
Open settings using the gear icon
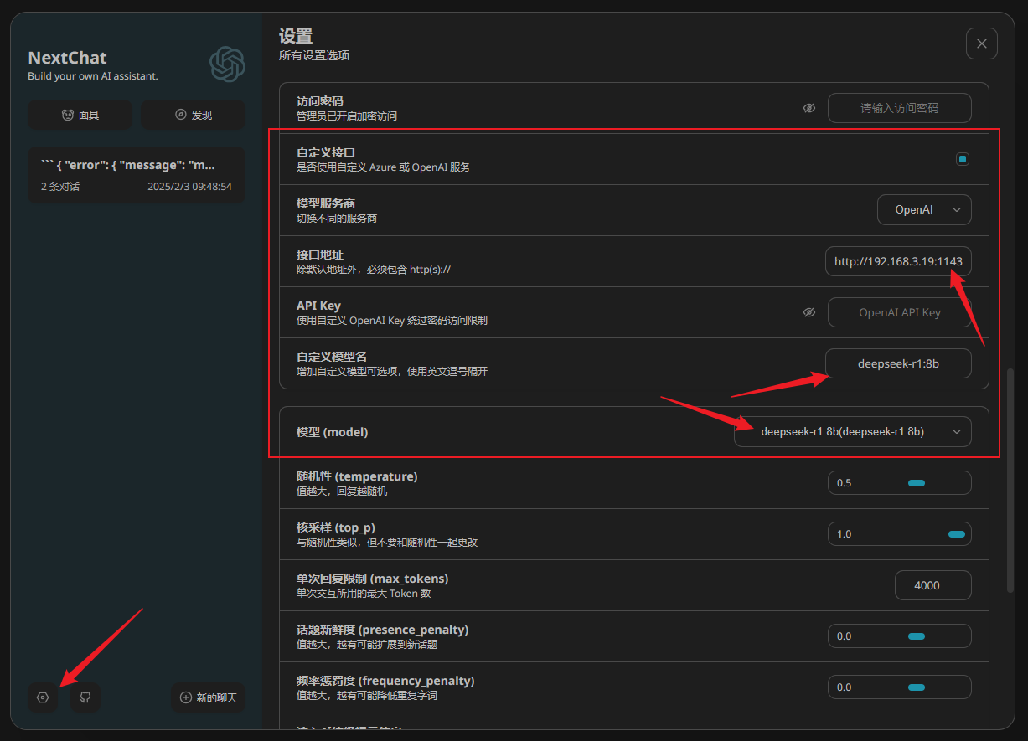(x=42, y=697)
